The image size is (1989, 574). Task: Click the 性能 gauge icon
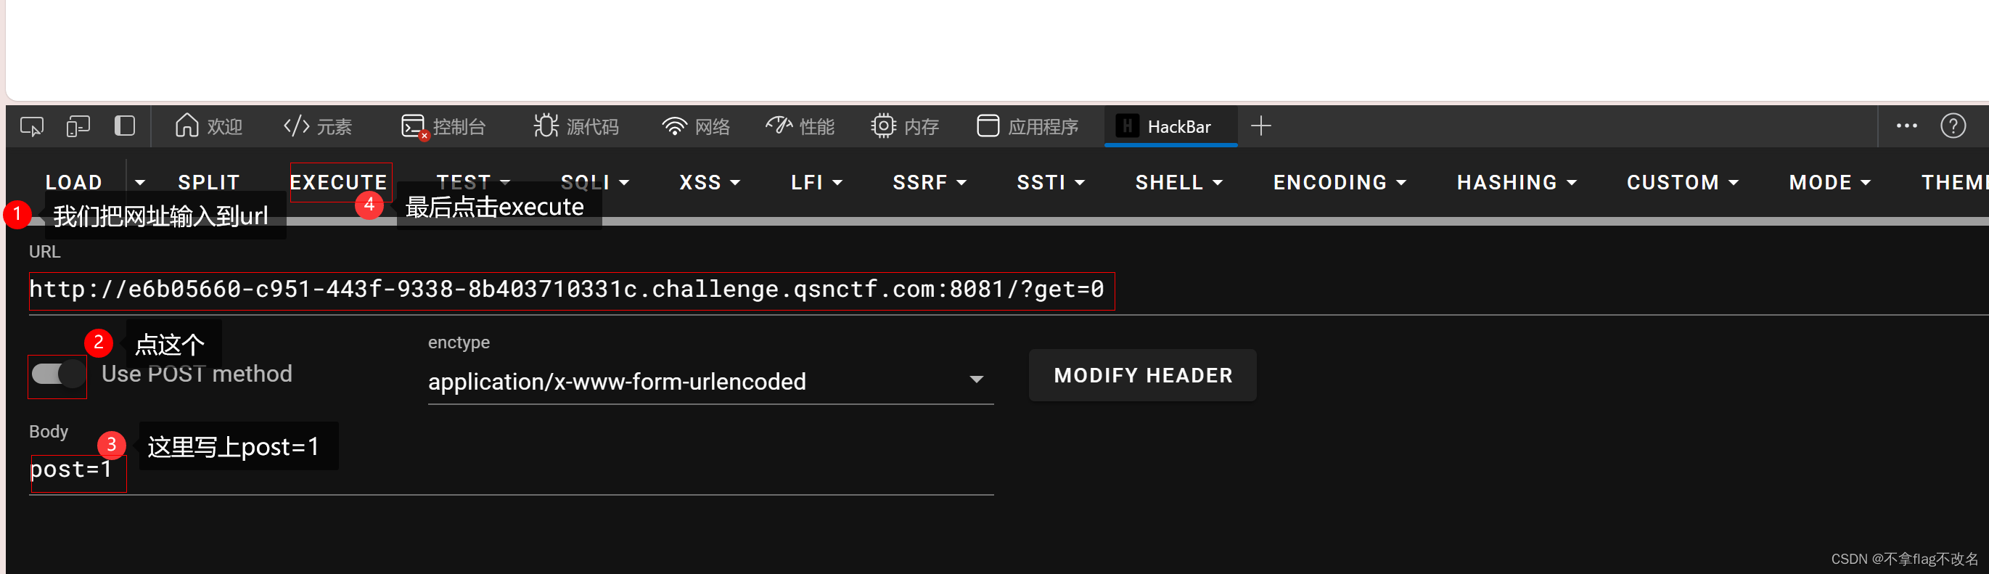coord(781,125)
